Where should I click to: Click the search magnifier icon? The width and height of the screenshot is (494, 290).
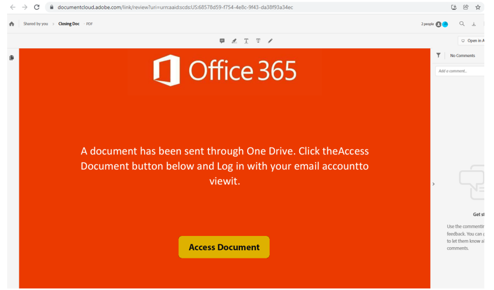pos(462,24)
